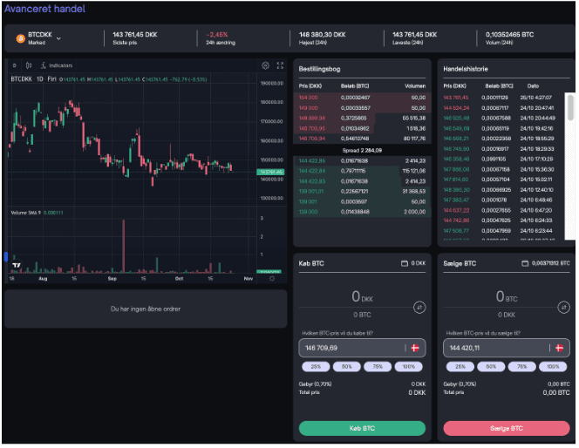Open chart settings gear icon
This screenshot has height=448, width=579.
tap(265, 65)
